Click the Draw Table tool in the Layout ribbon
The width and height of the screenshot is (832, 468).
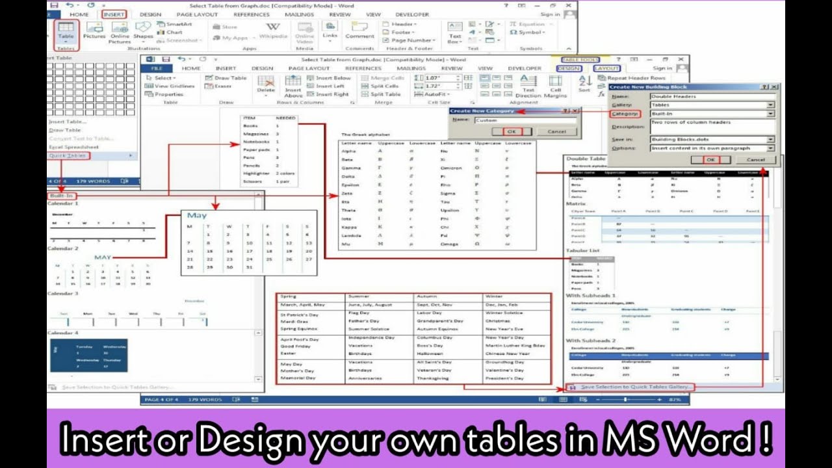tap(226, 78)
